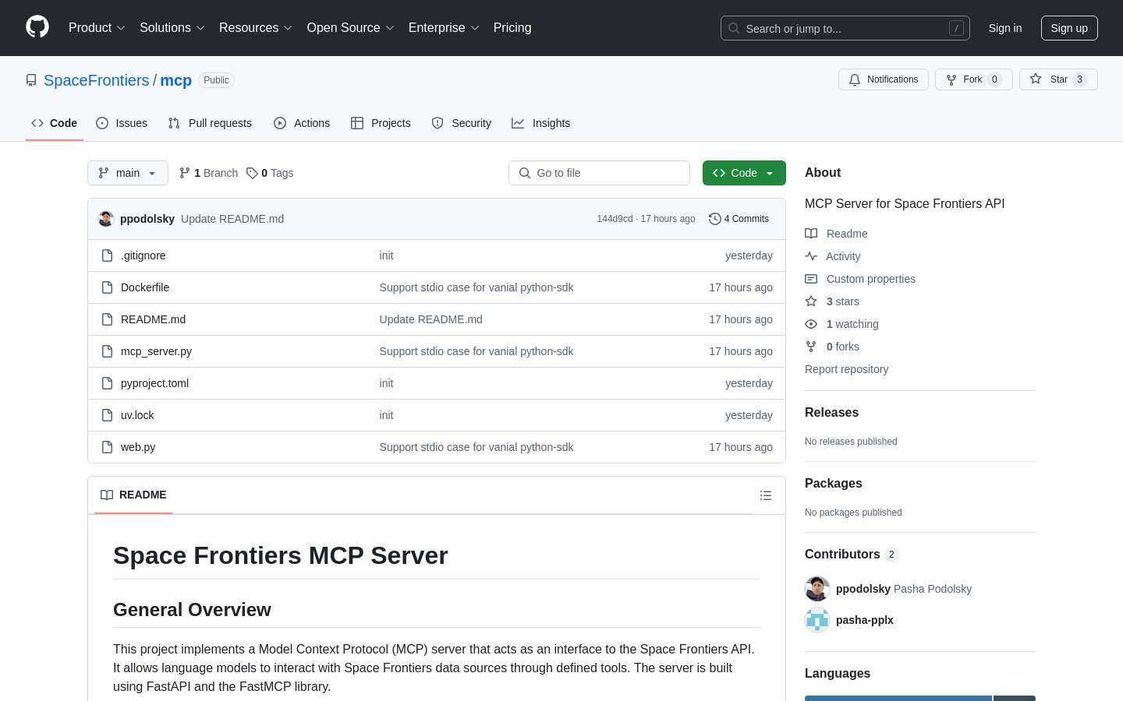Open the Update README.md latest commit message
This screenshot has width=1123, height=701.
tap(232, 219)
